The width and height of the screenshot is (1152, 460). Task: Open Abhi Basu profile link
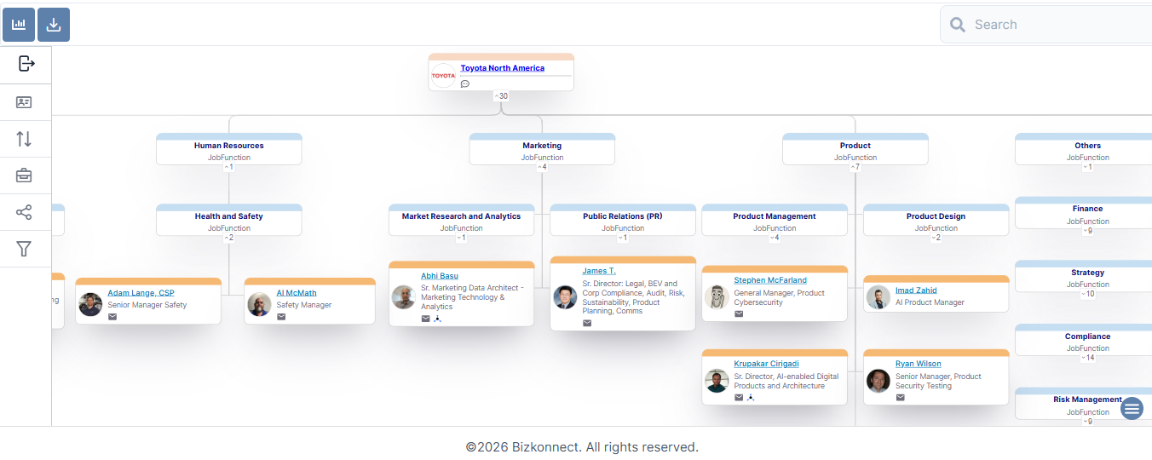point(440,276)
